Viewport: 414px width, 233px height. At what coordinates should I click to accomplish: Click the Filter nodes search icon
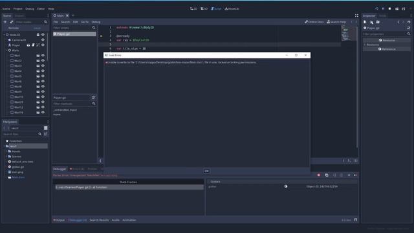pyautogui.click(x=45, y=22)
